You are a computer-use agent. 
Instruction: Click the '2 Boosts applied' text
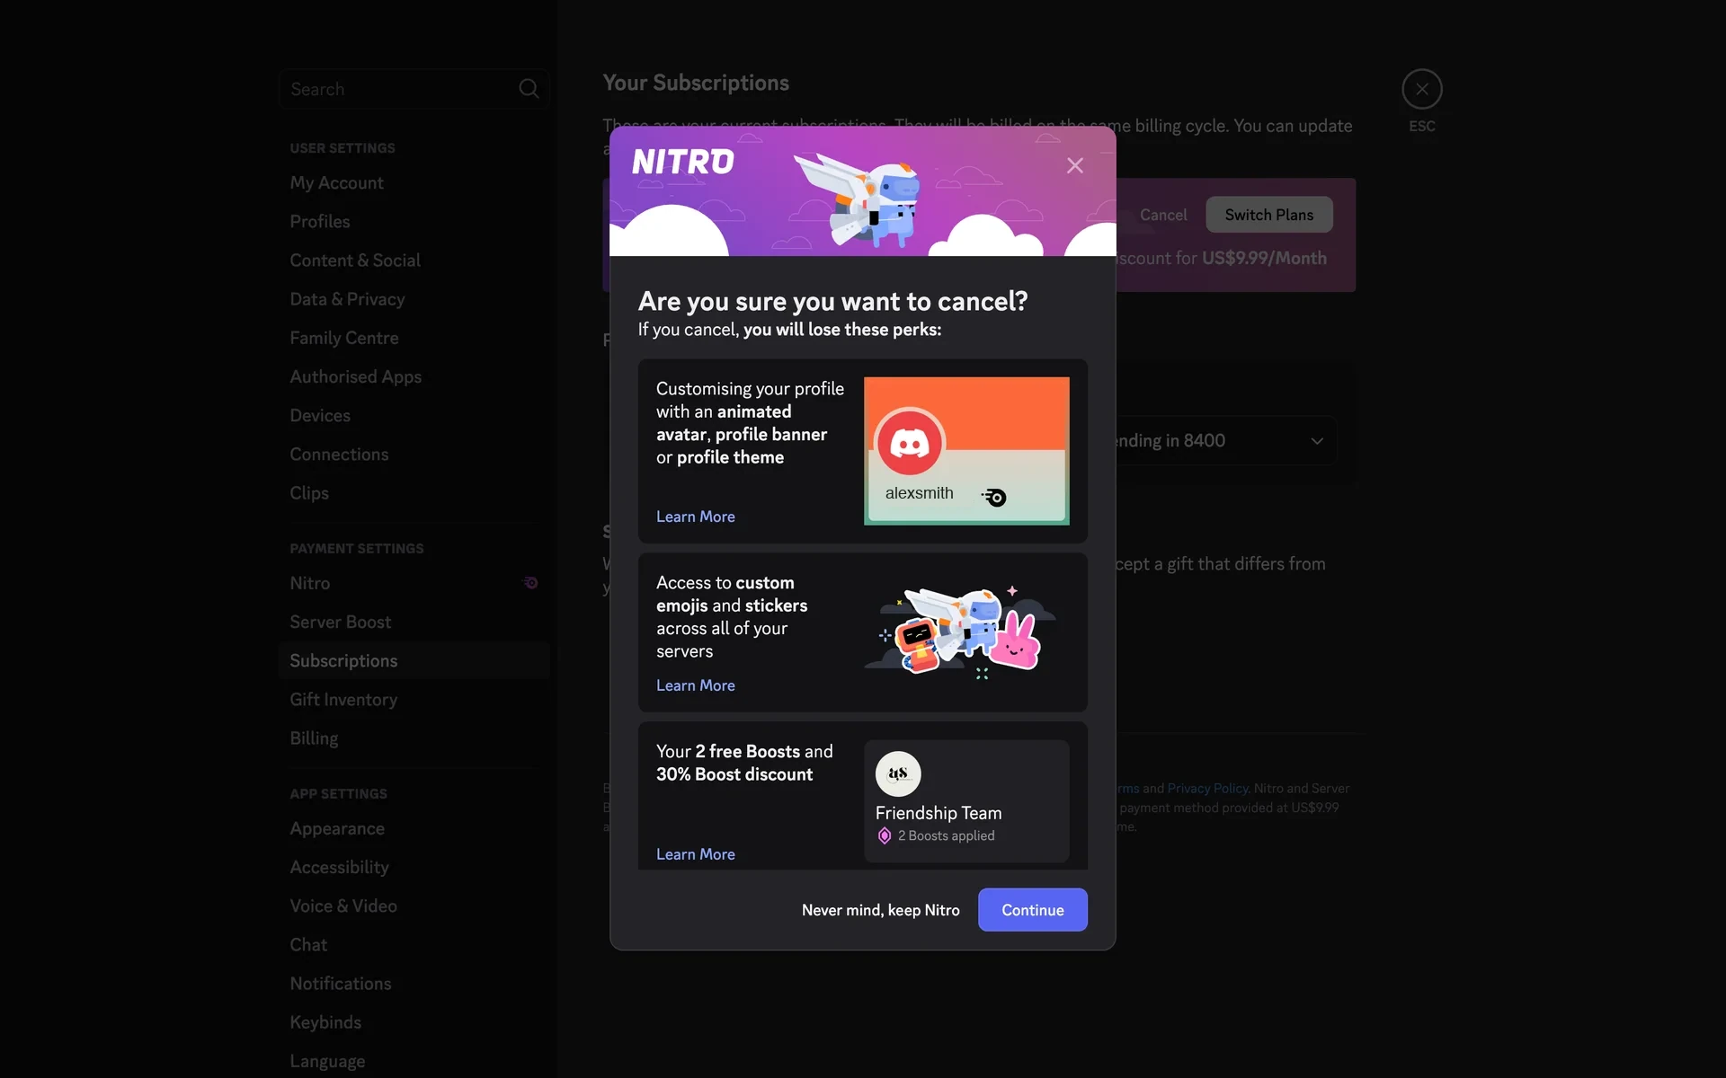[946, 835]
